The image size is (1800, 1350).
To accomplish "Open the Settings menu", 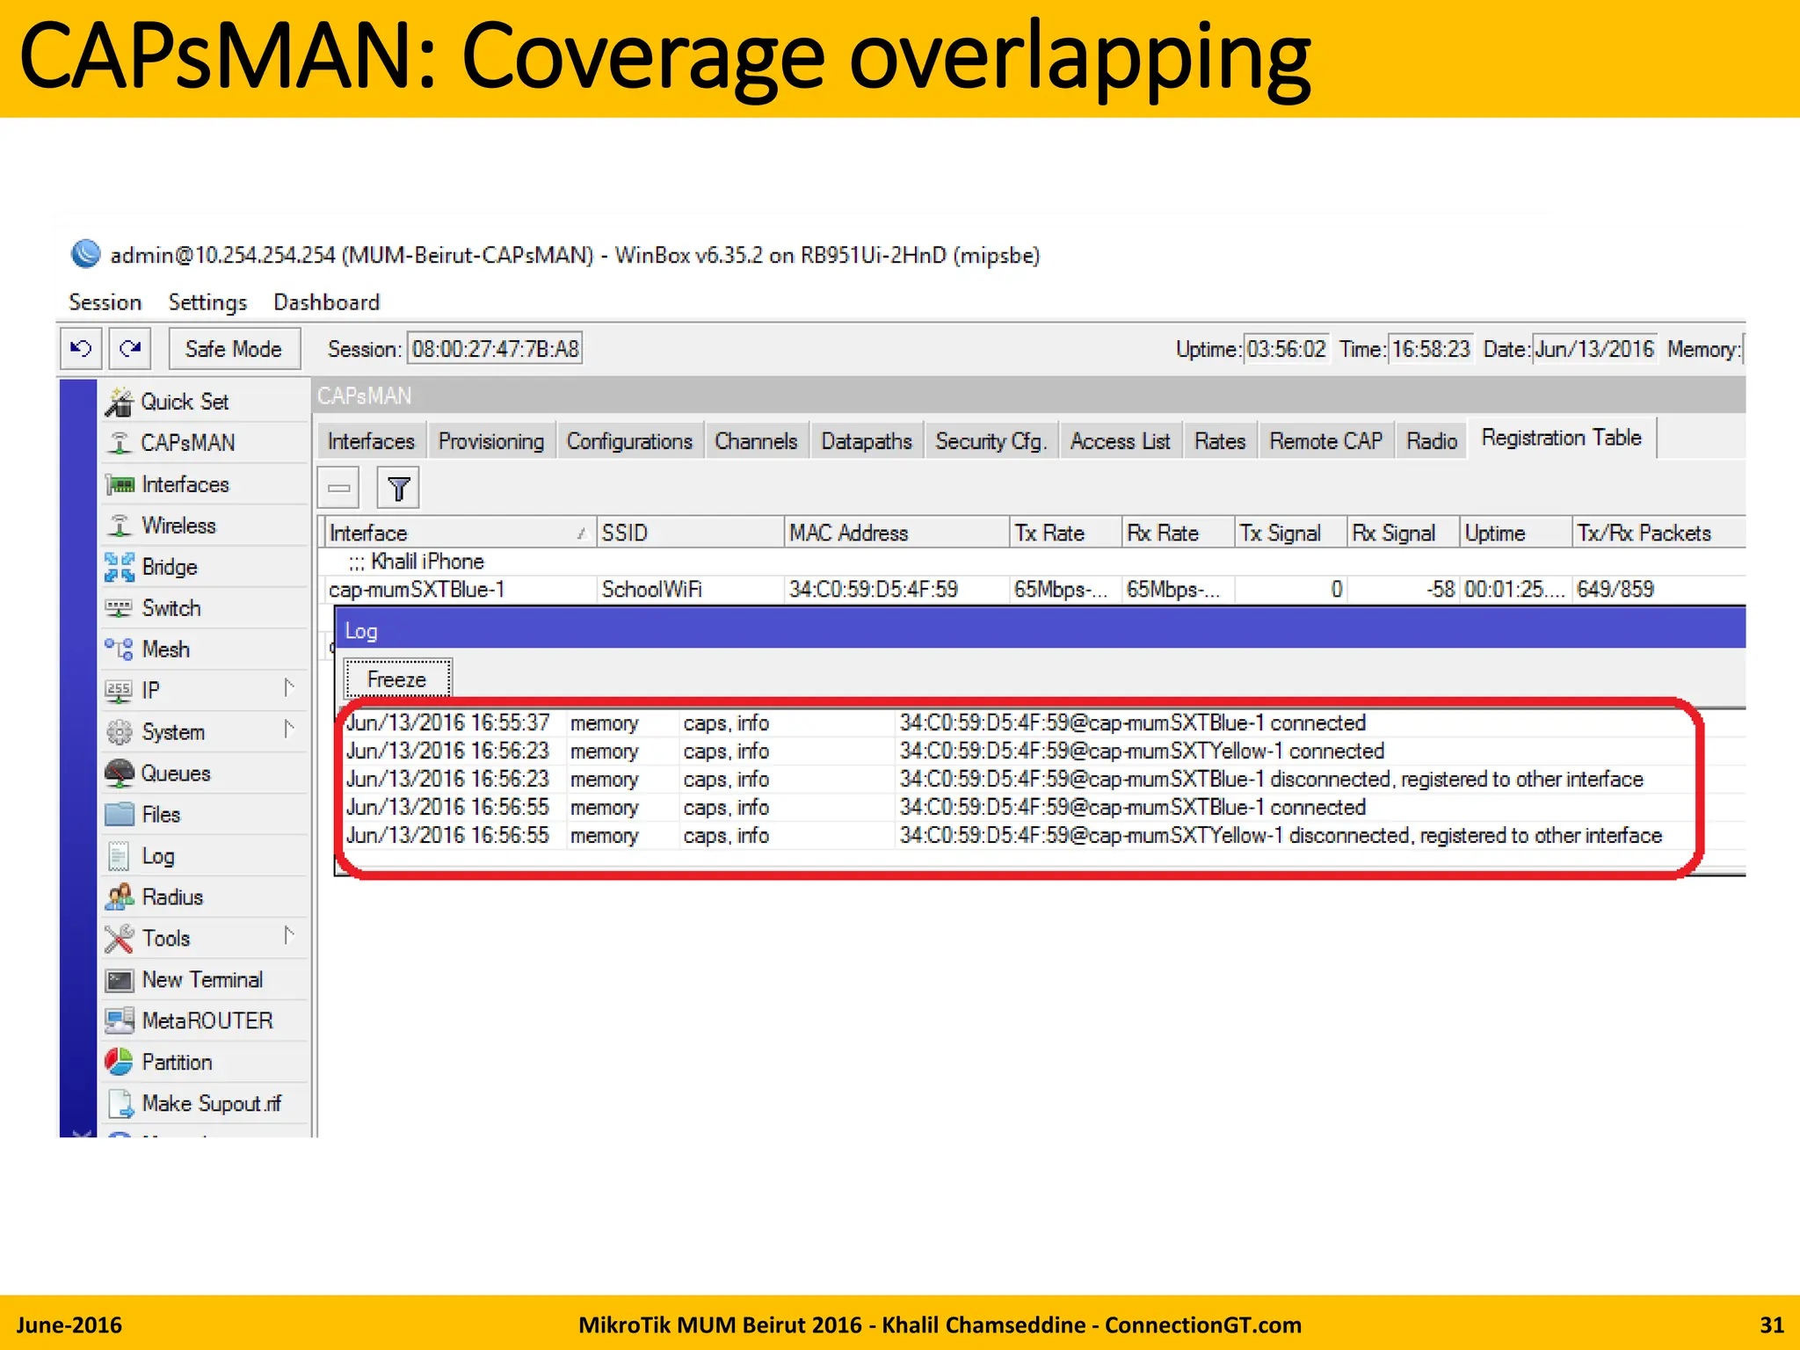I will [x=207, y=302].
